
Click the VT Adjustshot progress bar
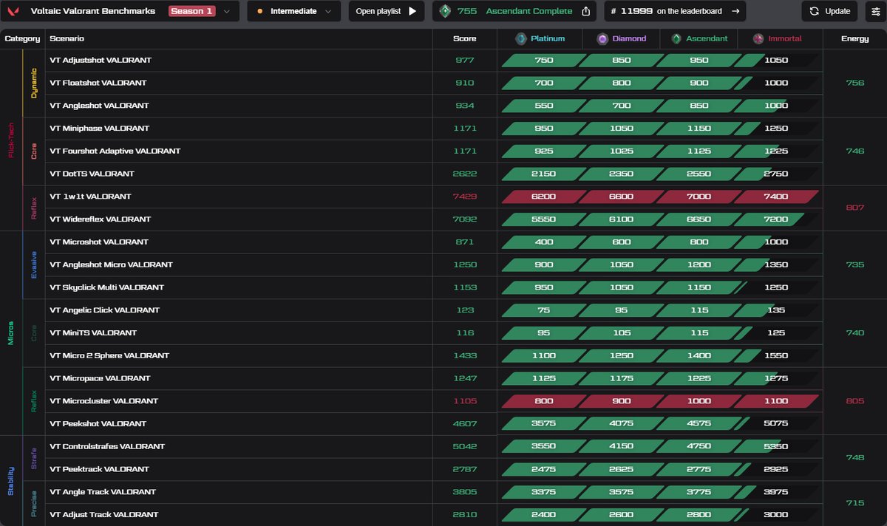pyautogui.click(x=660, y=61)
